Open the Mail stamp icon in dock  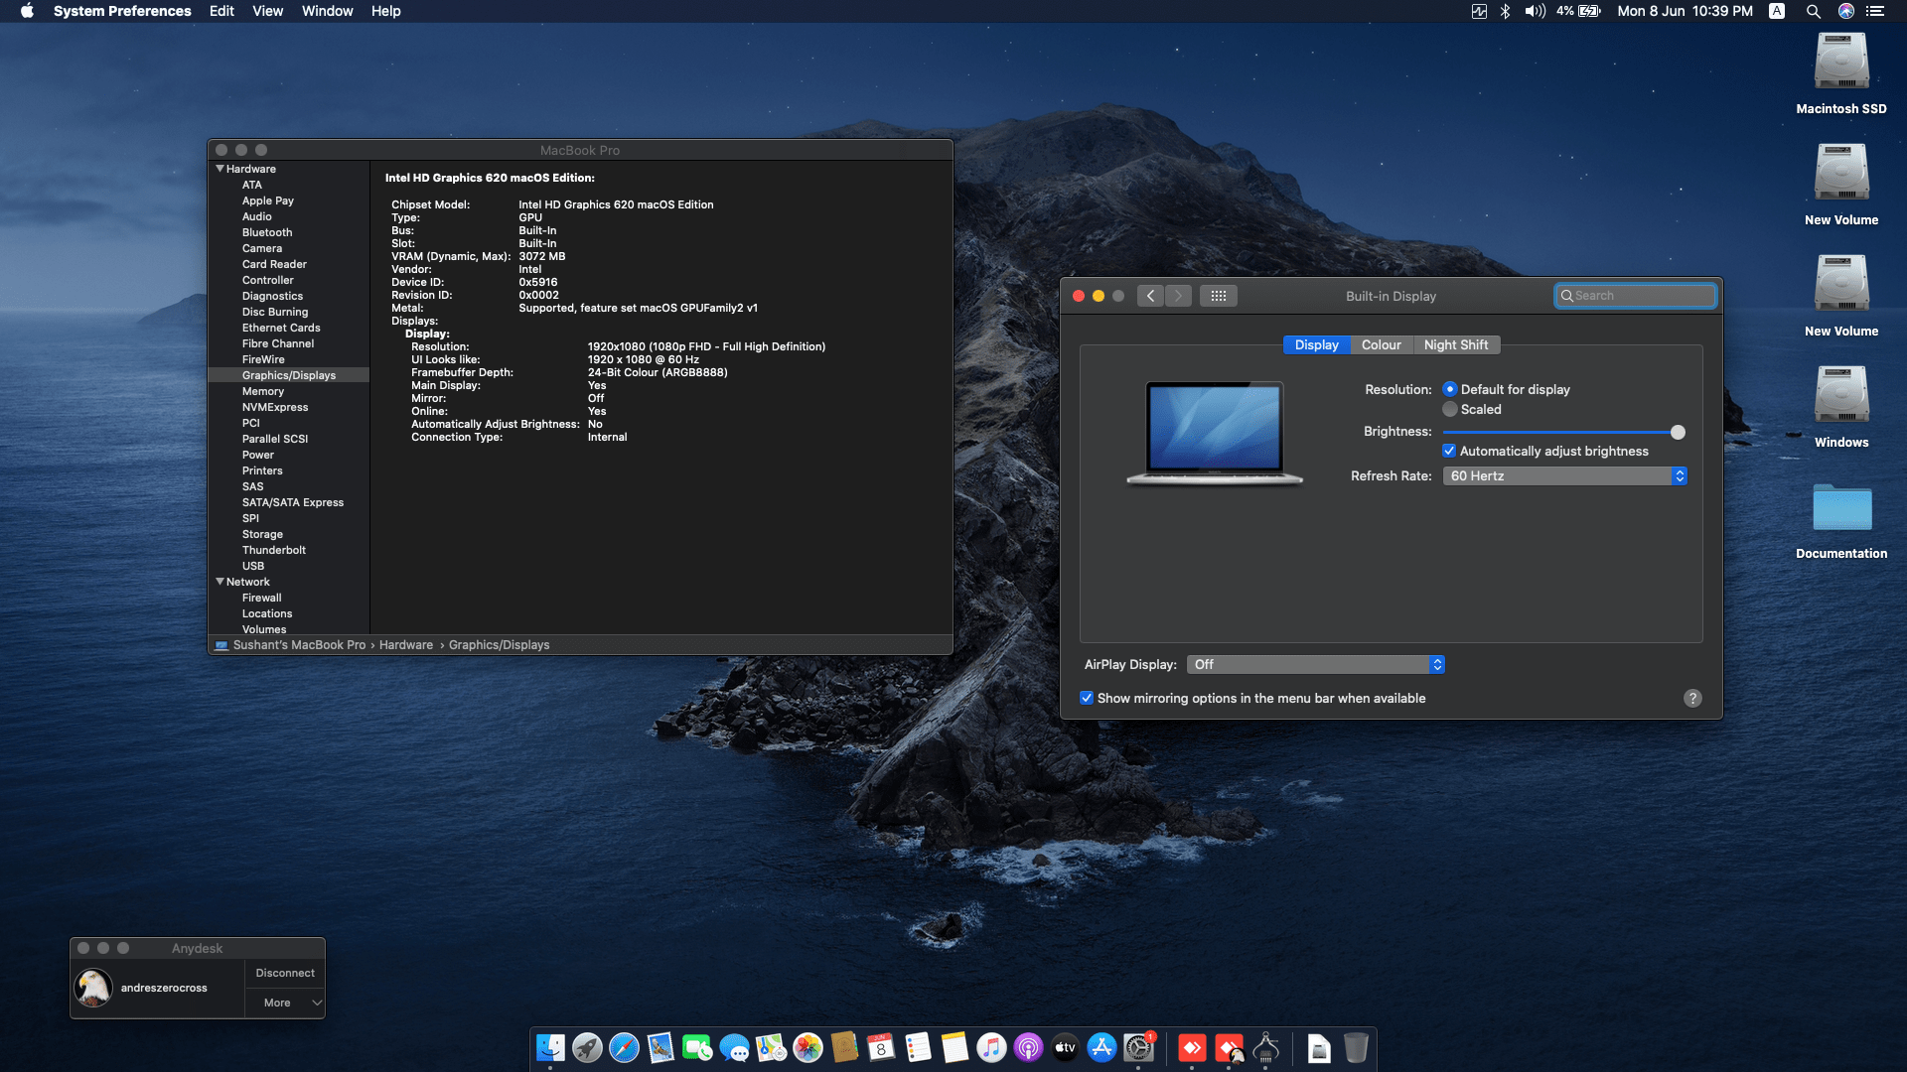click(x=660, y=1047)
